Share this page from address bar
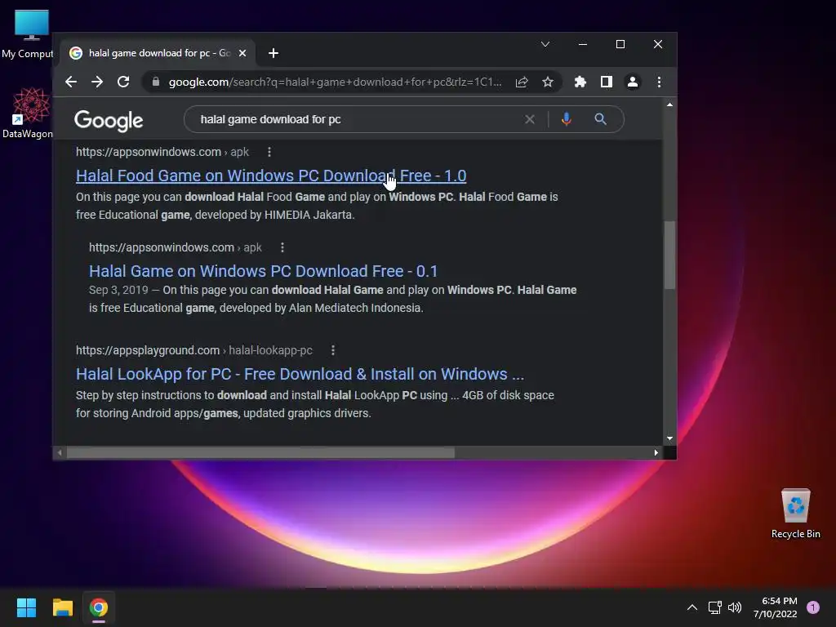 coord(522,82)
